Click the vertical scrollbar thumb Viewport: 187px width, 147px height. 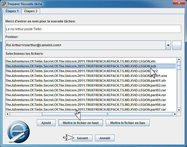179,66
